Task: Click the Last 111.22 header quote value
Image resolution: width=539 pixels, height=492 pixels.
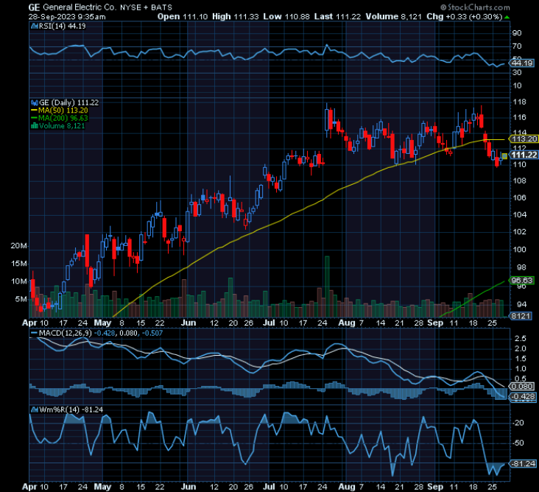Action: 337,16
